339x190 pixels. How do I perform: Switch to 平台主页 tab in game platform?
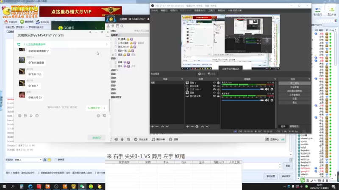(11, 22)
